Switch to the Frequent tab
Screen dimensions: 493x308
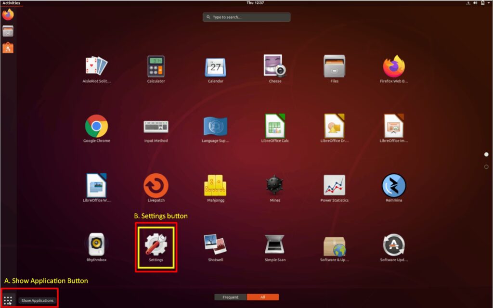(230, 297)
